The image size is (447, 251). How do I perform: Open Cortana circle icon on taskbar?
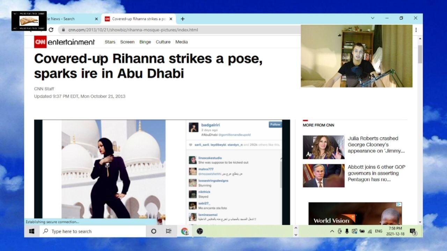(154, 231)
